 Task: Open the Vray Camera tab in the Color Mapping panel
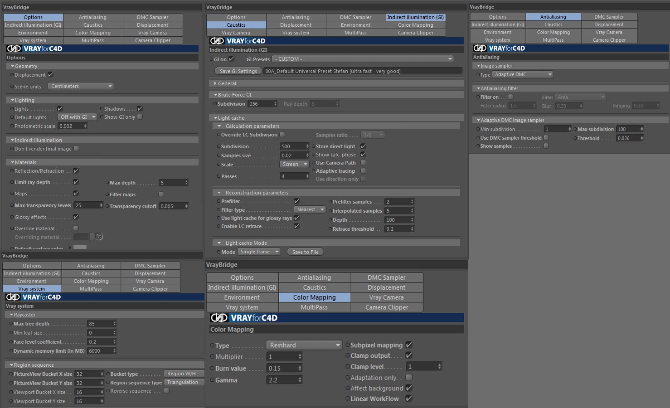pos(387,297)
